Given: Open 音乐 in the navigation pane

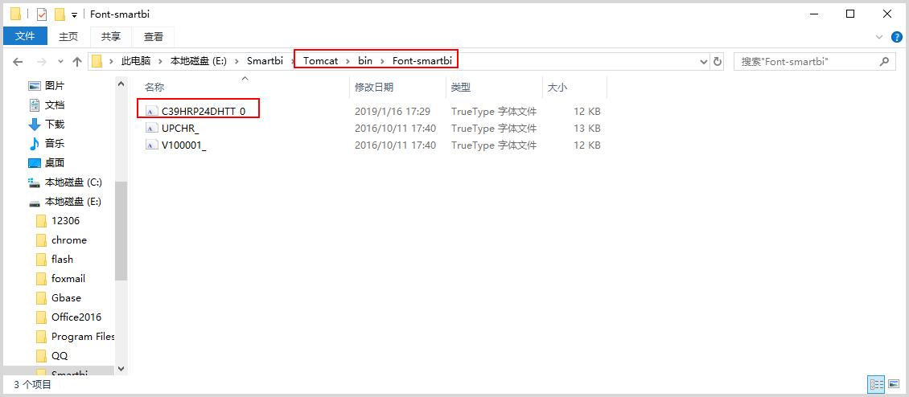Looking at the screenshot, I should [x=55, y=143].
